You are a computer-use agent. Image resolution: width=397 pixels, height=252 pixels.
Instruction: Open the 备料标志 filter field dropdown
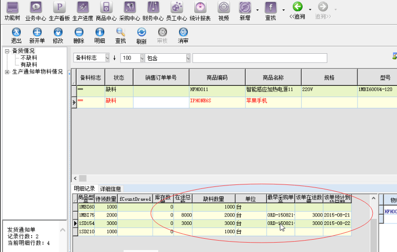(x=107, y=58)
